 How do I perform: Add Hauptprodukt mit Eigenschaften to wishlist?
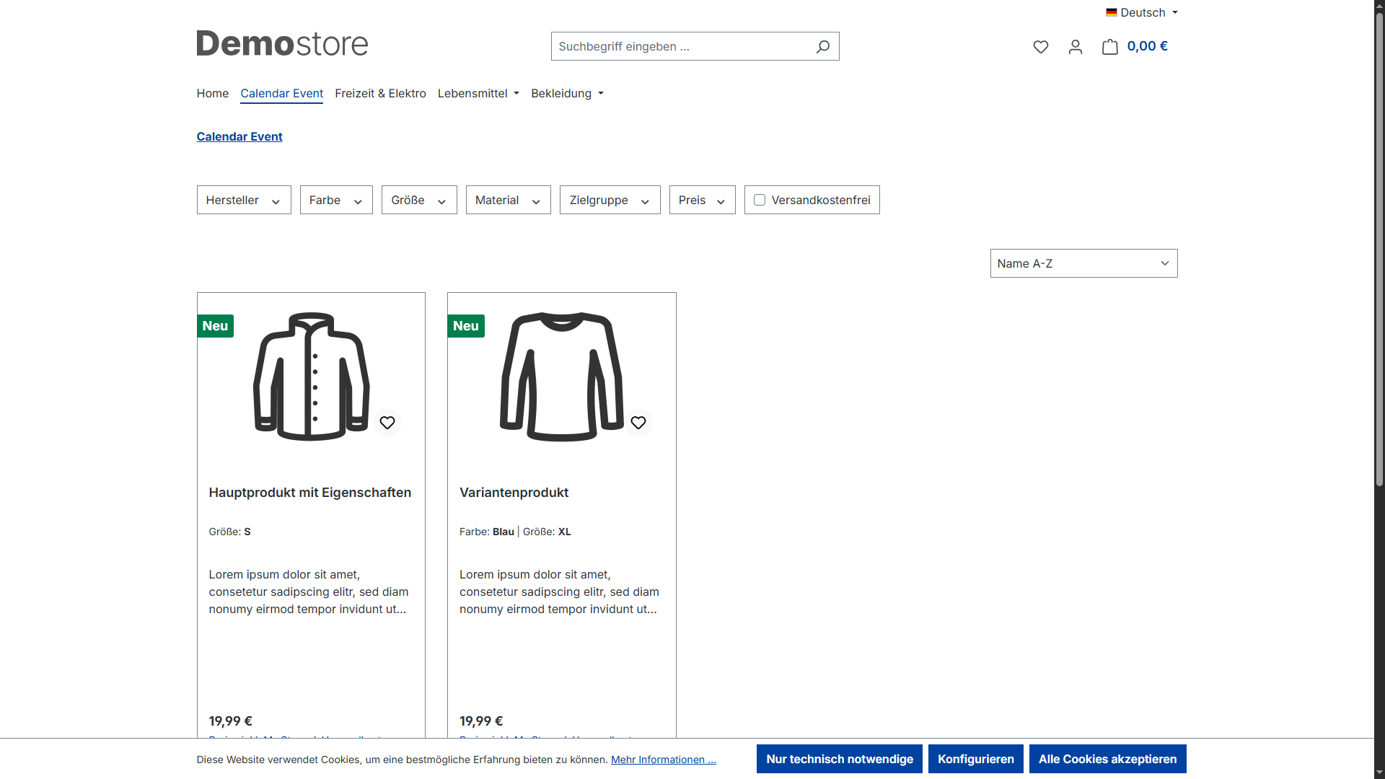point(387,423)
